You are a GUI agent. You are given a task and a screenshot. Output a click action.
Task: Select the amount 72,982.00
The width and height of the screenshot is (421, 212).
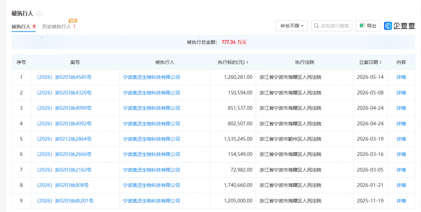coord(242,170)
